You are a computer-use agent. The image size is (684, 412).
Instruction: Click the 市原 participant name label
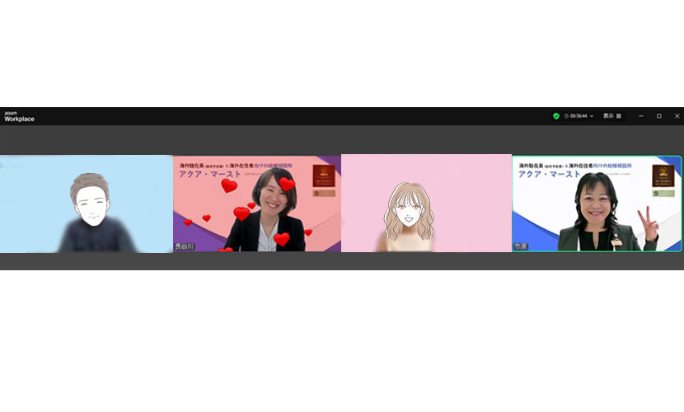(521, 246)
